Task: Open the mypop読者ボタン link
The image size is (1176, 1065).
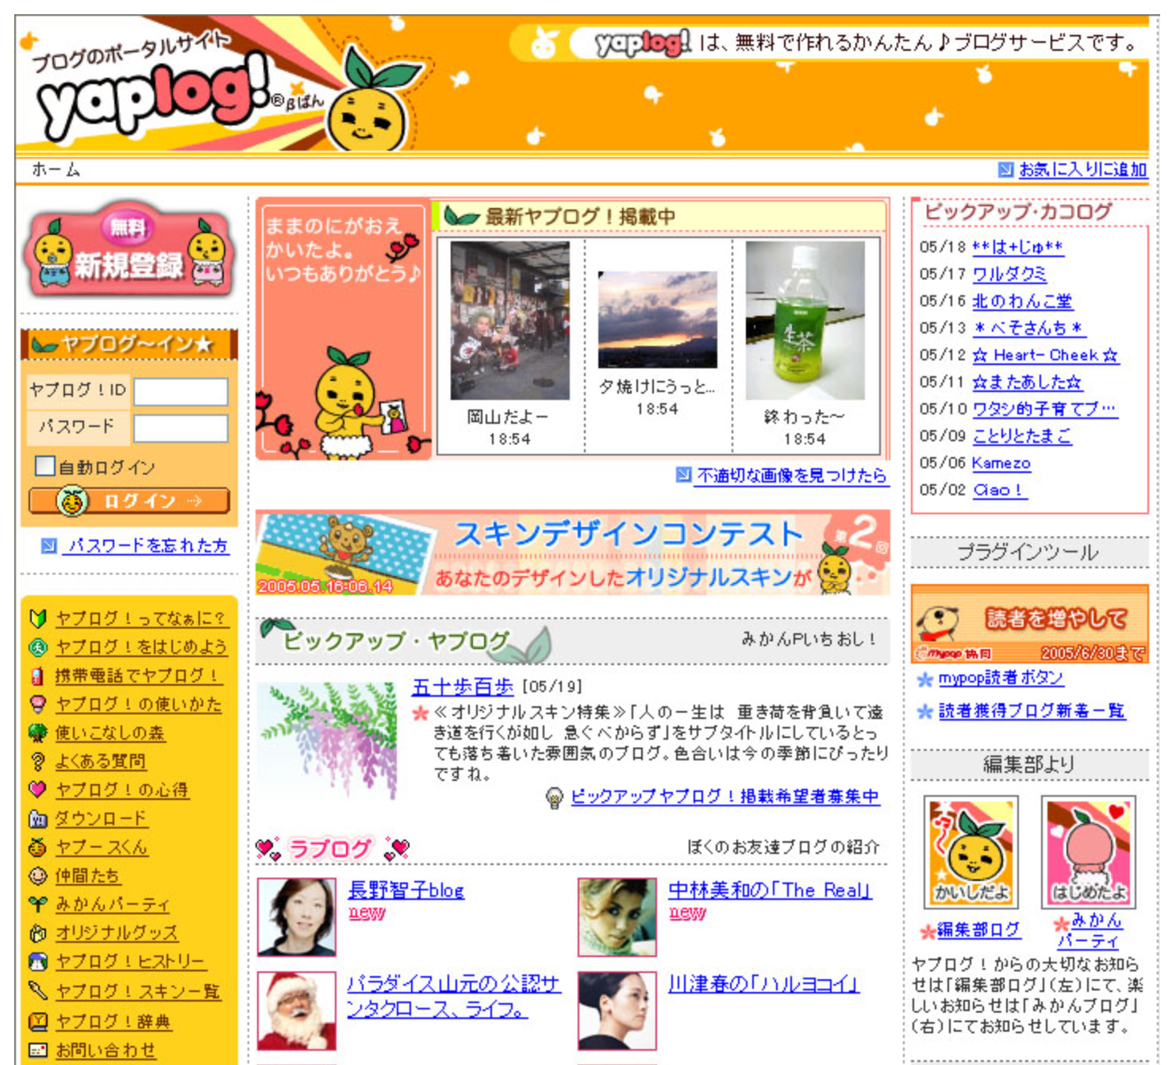Action: pos(1001,679)
